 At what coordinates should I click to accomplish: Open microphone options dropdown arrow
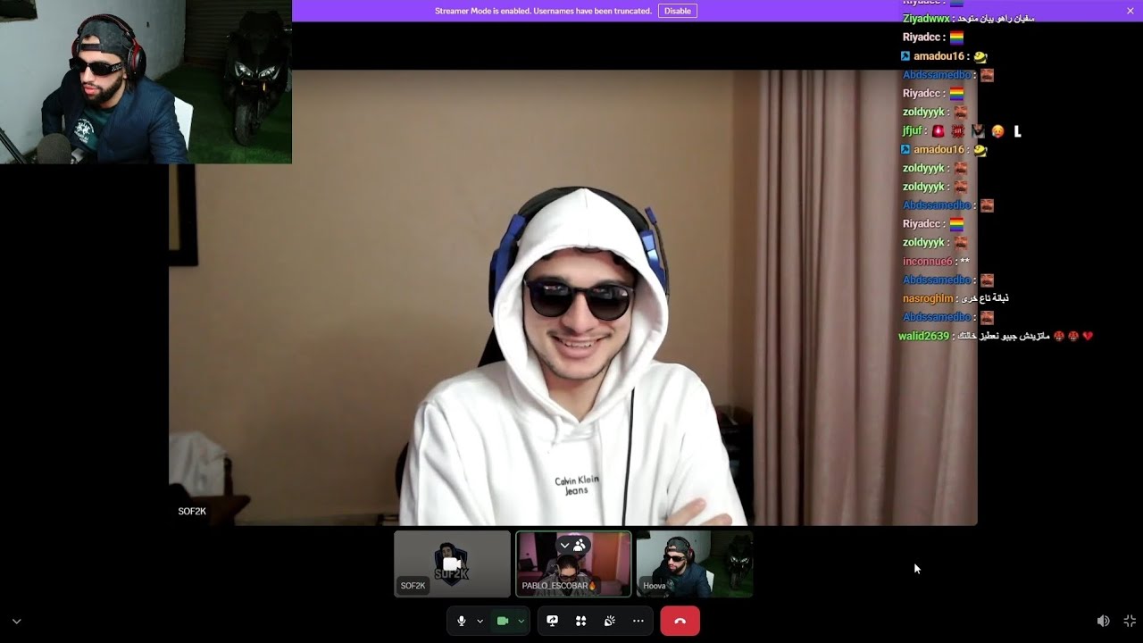pyautogui.click(x=480, y=621)
